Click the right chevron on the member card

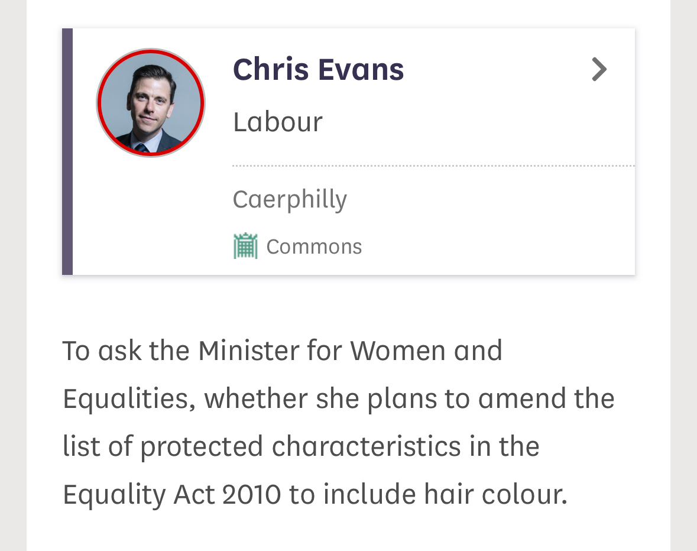coord(599,69)
